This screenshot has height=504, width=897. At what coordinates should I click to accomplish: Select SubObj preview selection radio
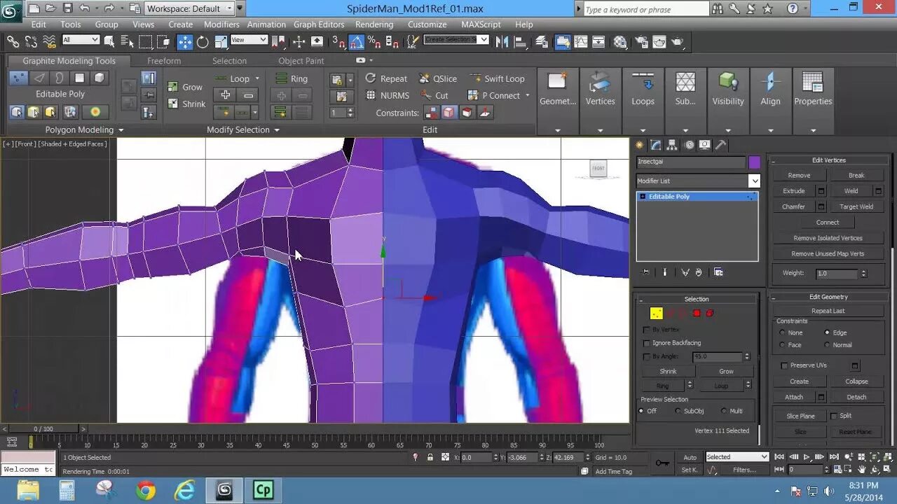point(678,411)
